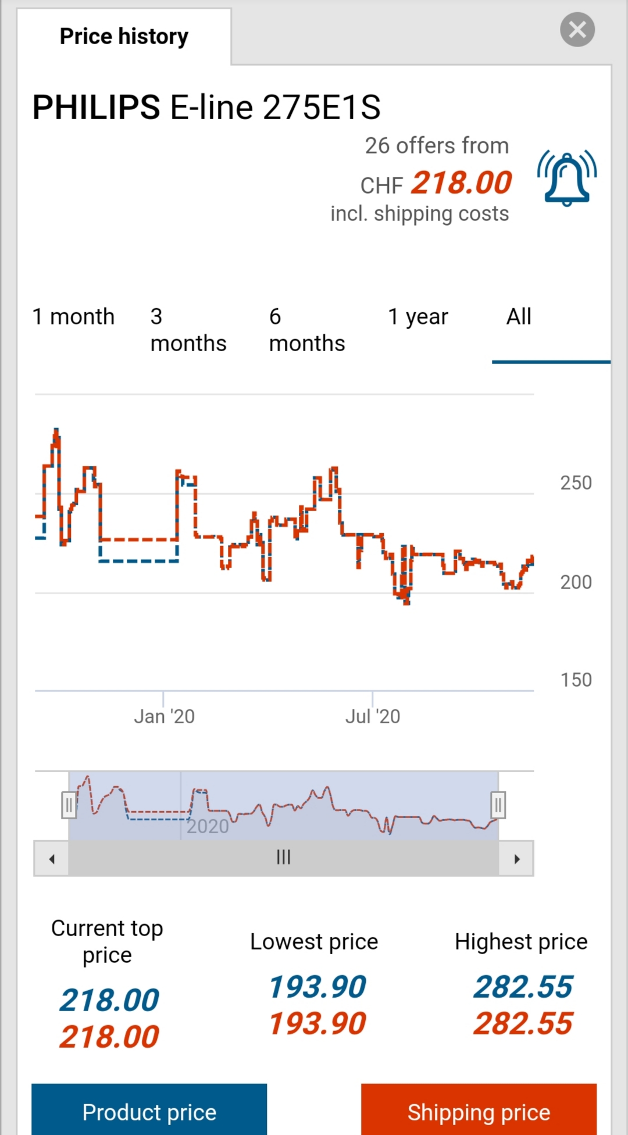Click the price alert bell icon
This screenshot has height=1135, width=628.
point(567,179)
